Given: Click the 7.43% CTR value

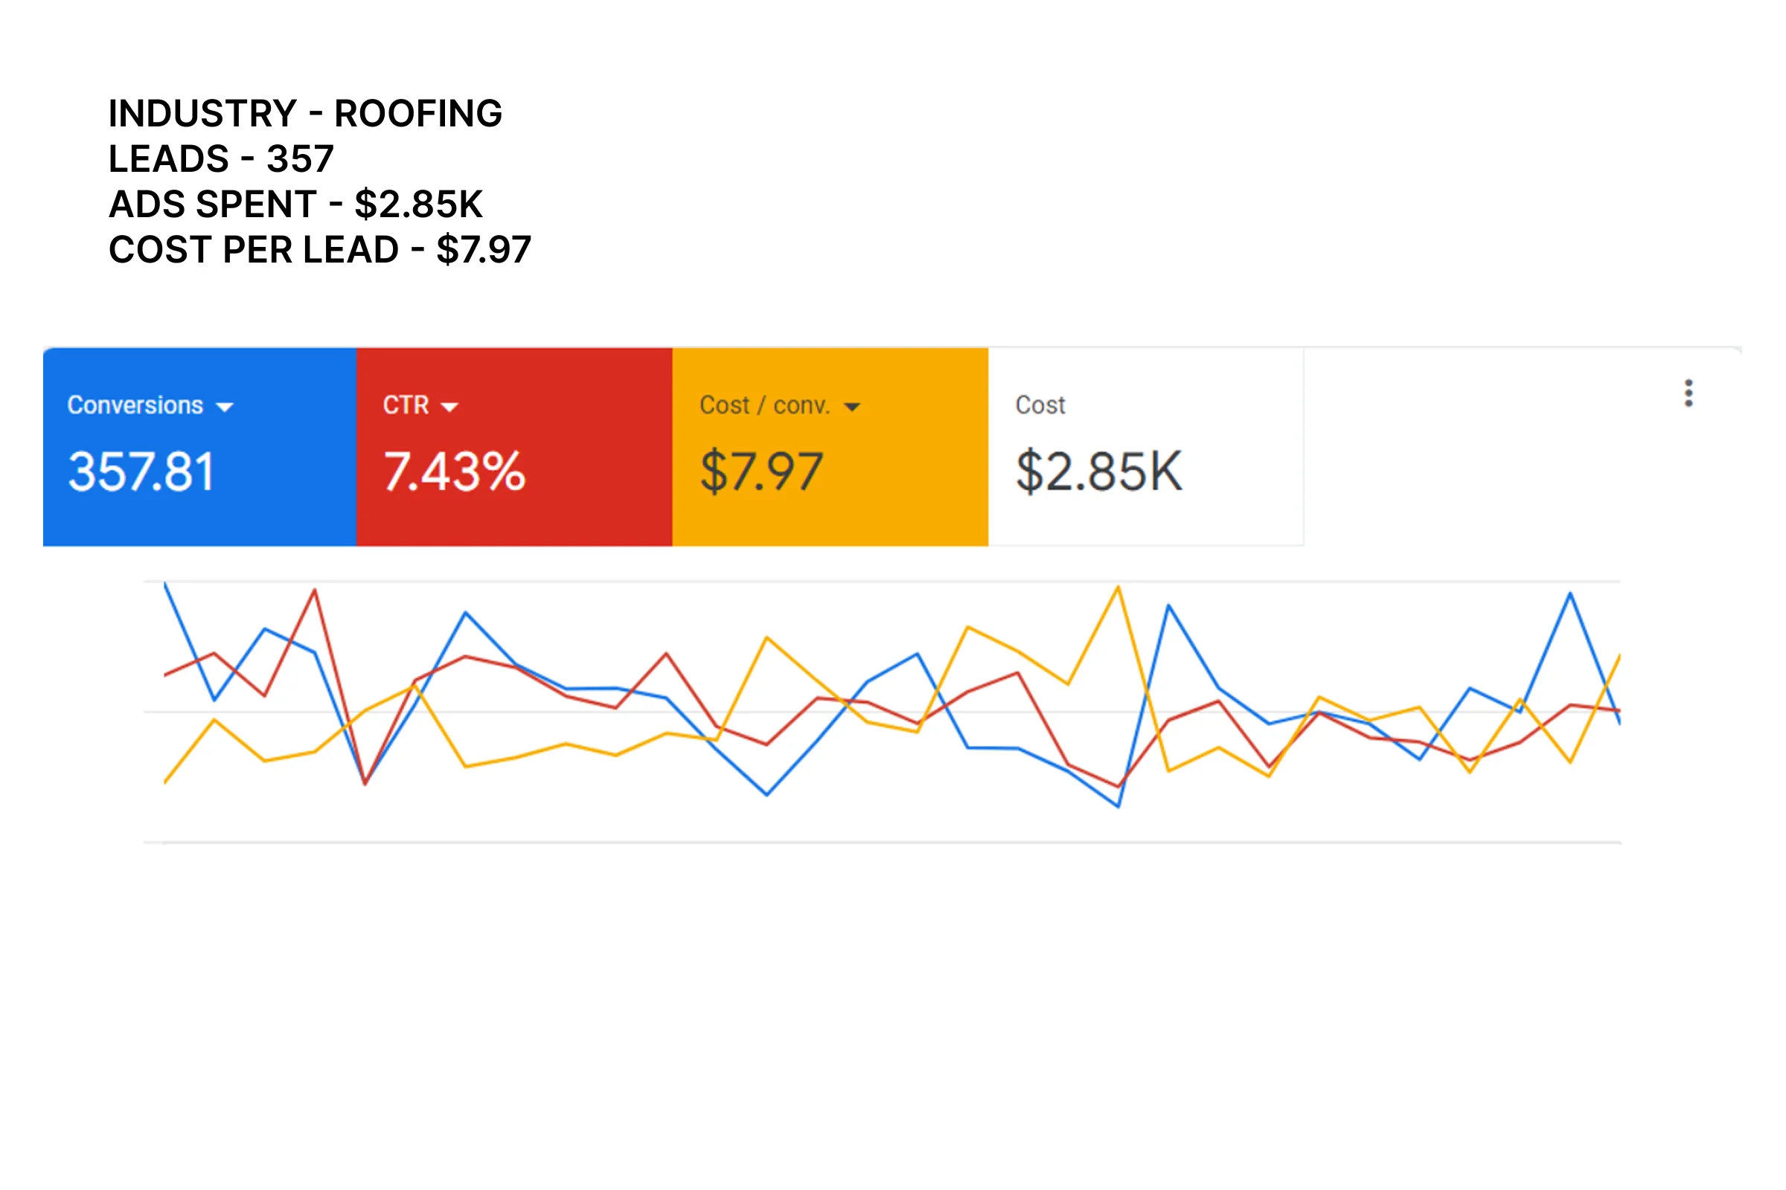Looking at the screenshot, I should [454, 472].
